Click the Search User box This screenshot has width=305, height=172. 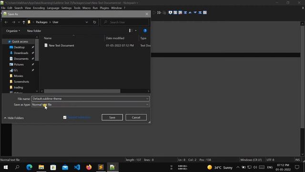click(x=125, y=22)
